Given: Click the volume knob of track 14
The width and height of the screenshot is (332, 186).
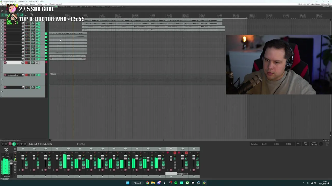Looking at the screenshot, I should [x=23, y=63].
